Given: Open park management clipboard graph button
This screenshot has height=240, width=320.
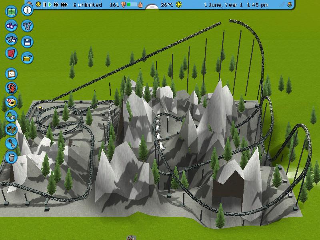Looking at the screenshot, I should 11,74.
